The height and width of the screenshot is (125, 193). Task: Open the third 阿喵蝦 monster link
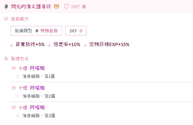(x=37, y=107)
